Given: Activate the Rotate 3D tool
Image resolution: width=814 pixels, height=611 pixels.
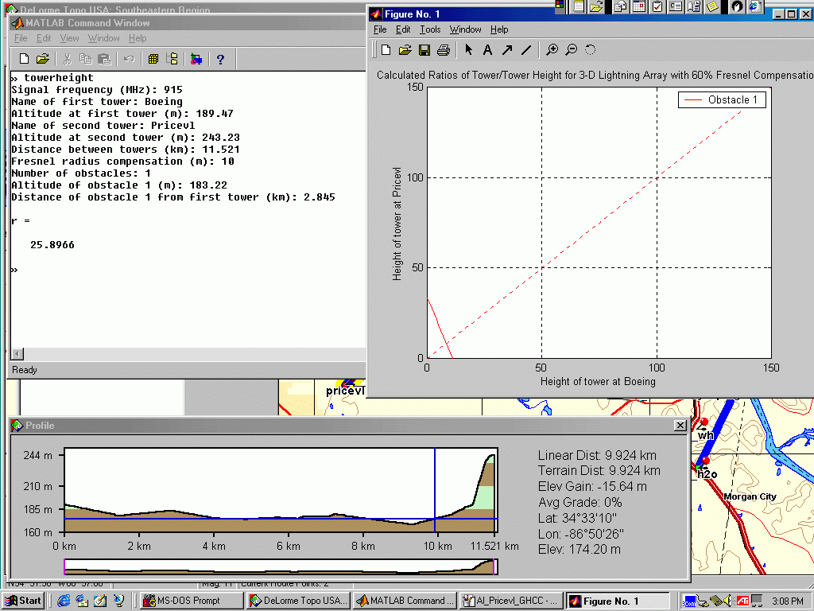Looking at the screenshot, I should point(591,50).
